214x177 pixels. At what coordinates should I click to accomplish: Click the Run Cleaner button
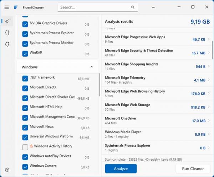(x=193, y=169)
